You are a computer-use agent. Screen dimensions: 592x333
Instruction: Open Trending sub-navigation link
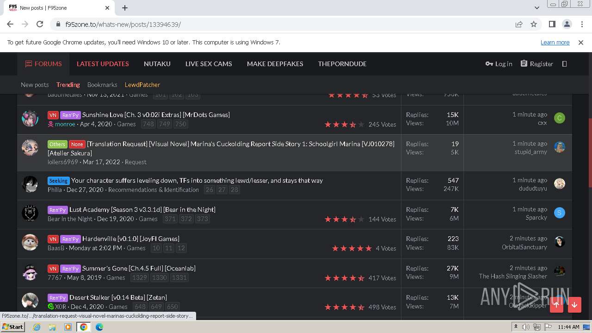point(68,85)
